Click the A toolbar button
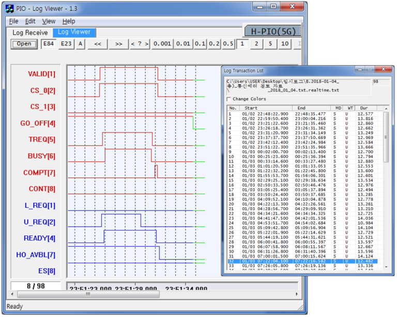Image resolution: width=397 pixels, height=317 pixels. point(80,44)
